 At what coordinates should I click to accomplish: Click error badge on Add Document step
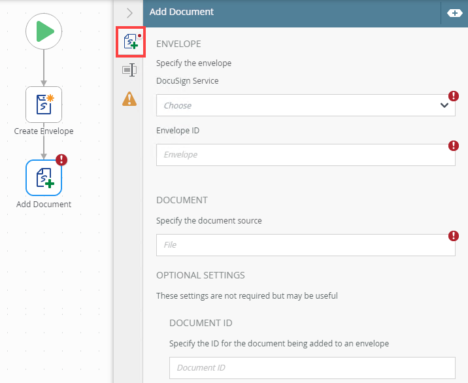click(x=61, y=160)
